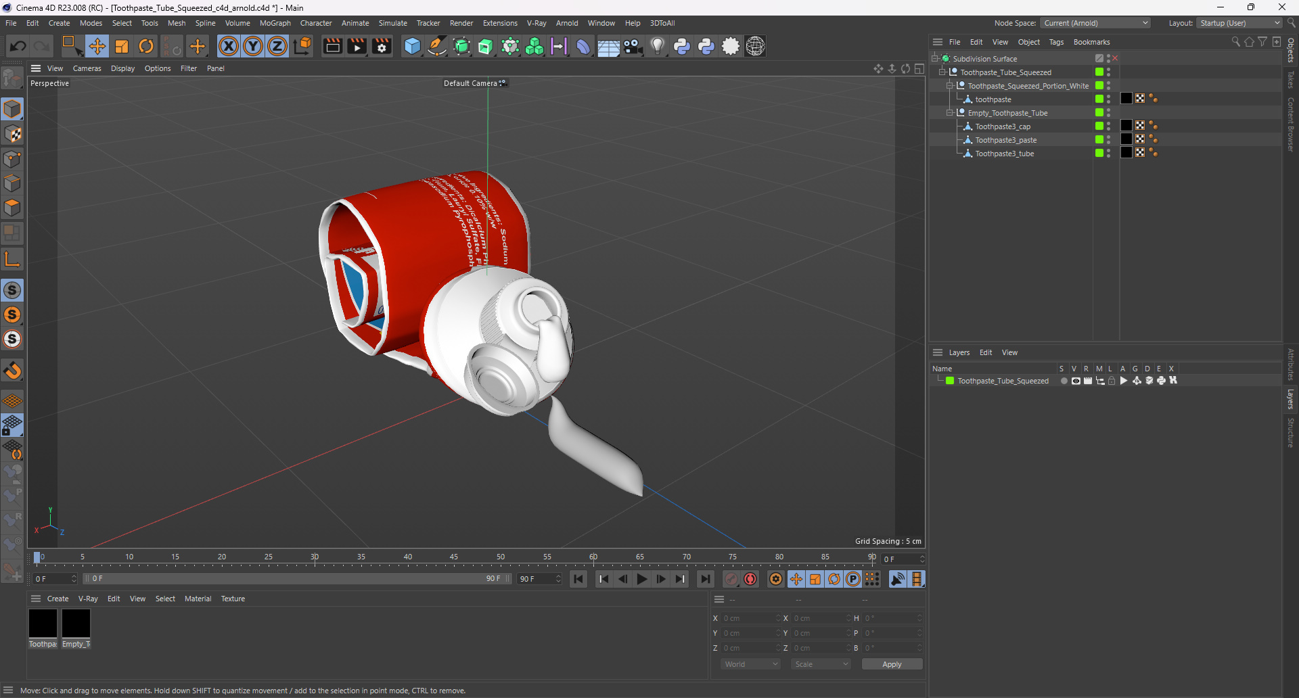This screenshot has width=1299, height=698.
Task: Select the Scale tool
Action: point(122,46)
